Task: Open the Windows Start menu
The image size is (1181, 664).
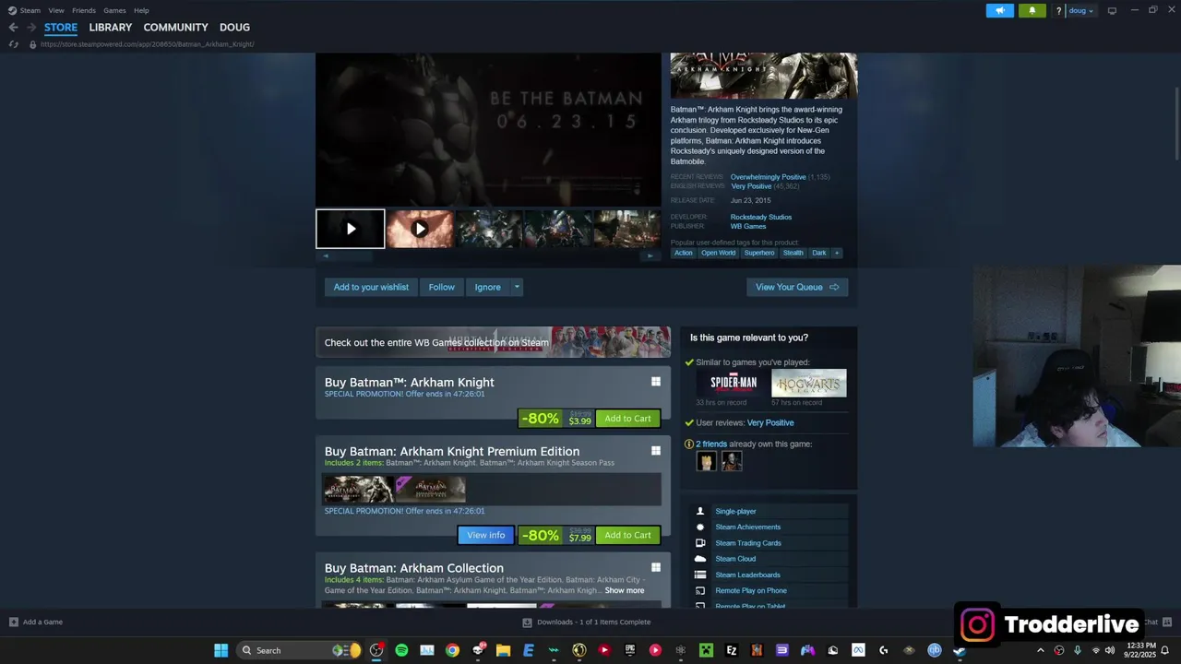Action: pyautogui.click(x=221, y=650)
